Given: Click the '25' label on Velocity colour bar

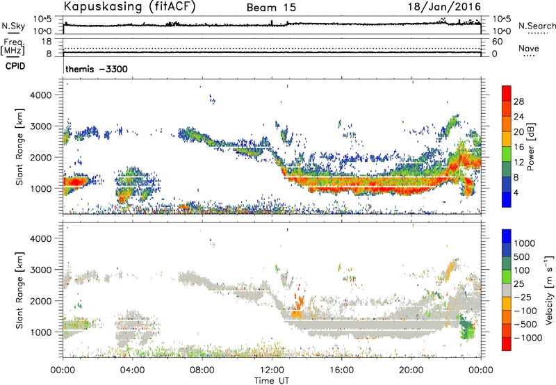Looking at the screenshot, I should pos(518,284).
